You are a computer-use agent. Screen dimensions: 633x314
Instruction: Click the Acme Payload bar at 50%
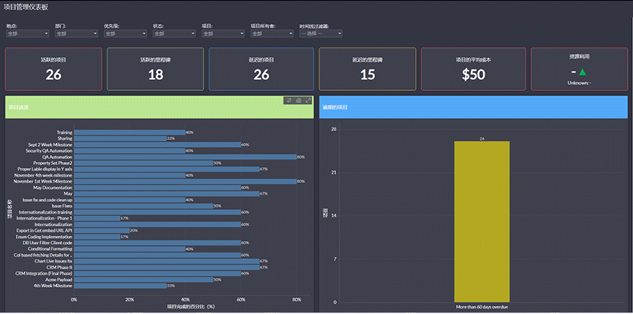143,279
